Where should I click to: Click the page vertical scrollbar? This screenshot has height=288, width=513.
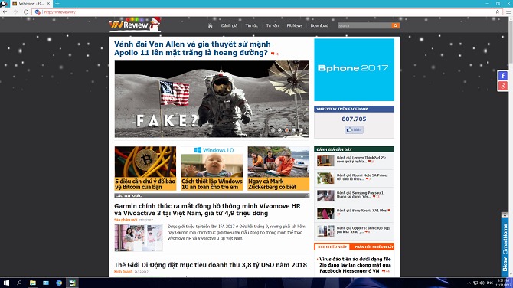coord(511,146)
